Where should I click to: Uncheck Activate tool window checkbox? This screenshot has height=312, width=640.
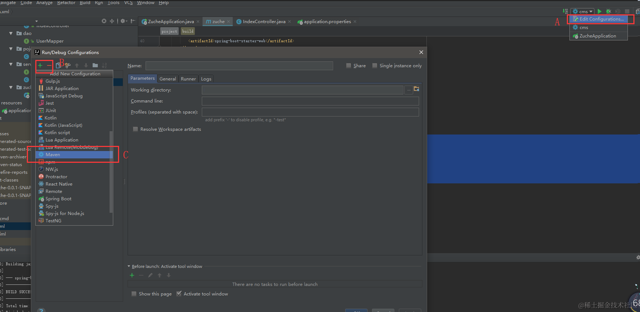coord(179,294)
